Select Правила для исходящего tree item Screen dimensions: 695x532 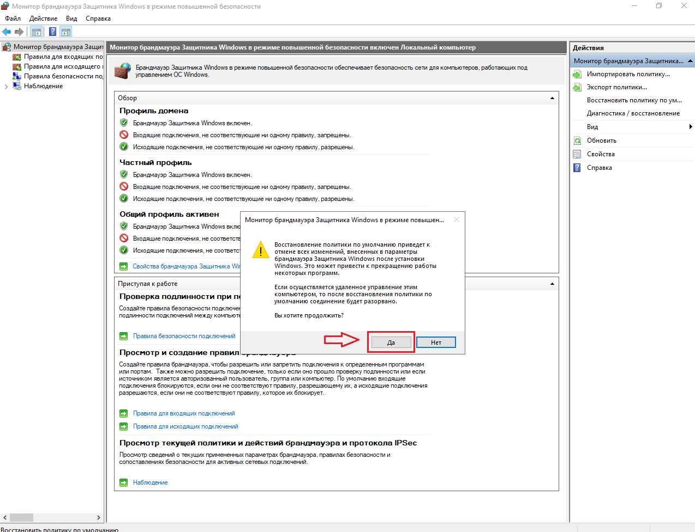pyautogui.click(x=63, y=66)
